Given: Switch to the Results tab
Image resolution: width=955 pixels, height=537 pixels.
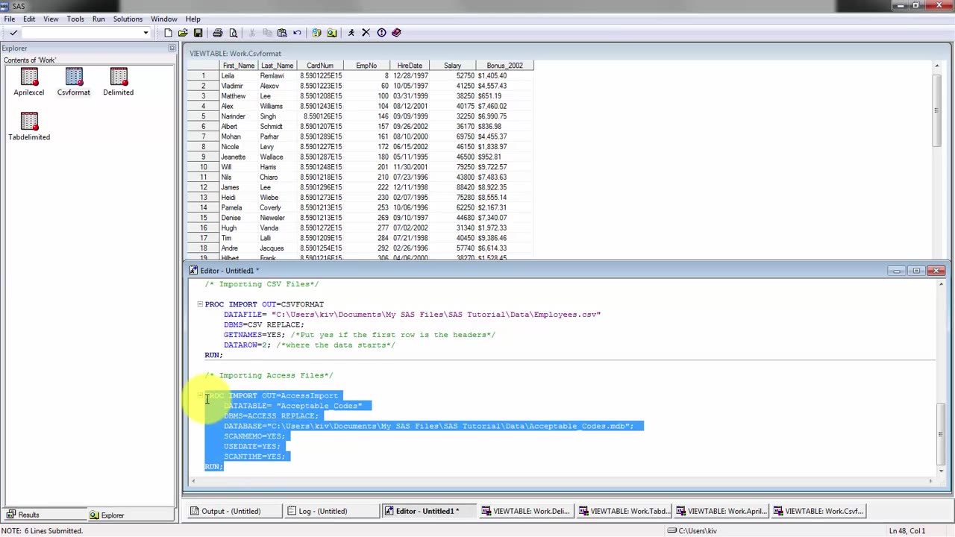Looking at the screenshot, I should tap(46, 515).
